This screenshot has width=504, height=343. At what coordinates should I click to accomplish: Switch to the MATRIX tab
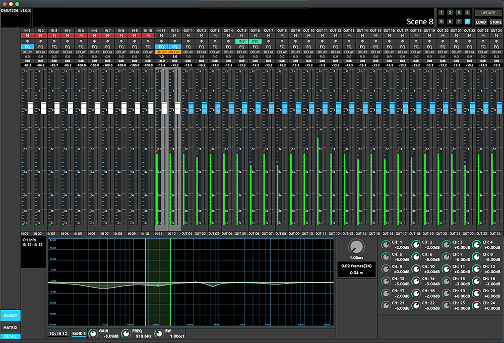[10, 327]
